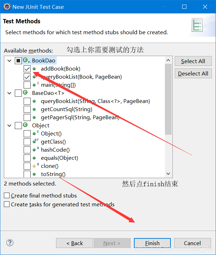Click the Test Methods wizard banner icon
The width and height of the screenshot is (216, 255).
[197, 25]
